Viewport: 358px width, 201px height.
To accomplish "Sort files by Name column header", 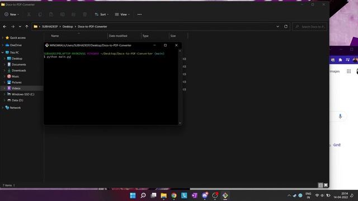I will [x=55, y=36].
